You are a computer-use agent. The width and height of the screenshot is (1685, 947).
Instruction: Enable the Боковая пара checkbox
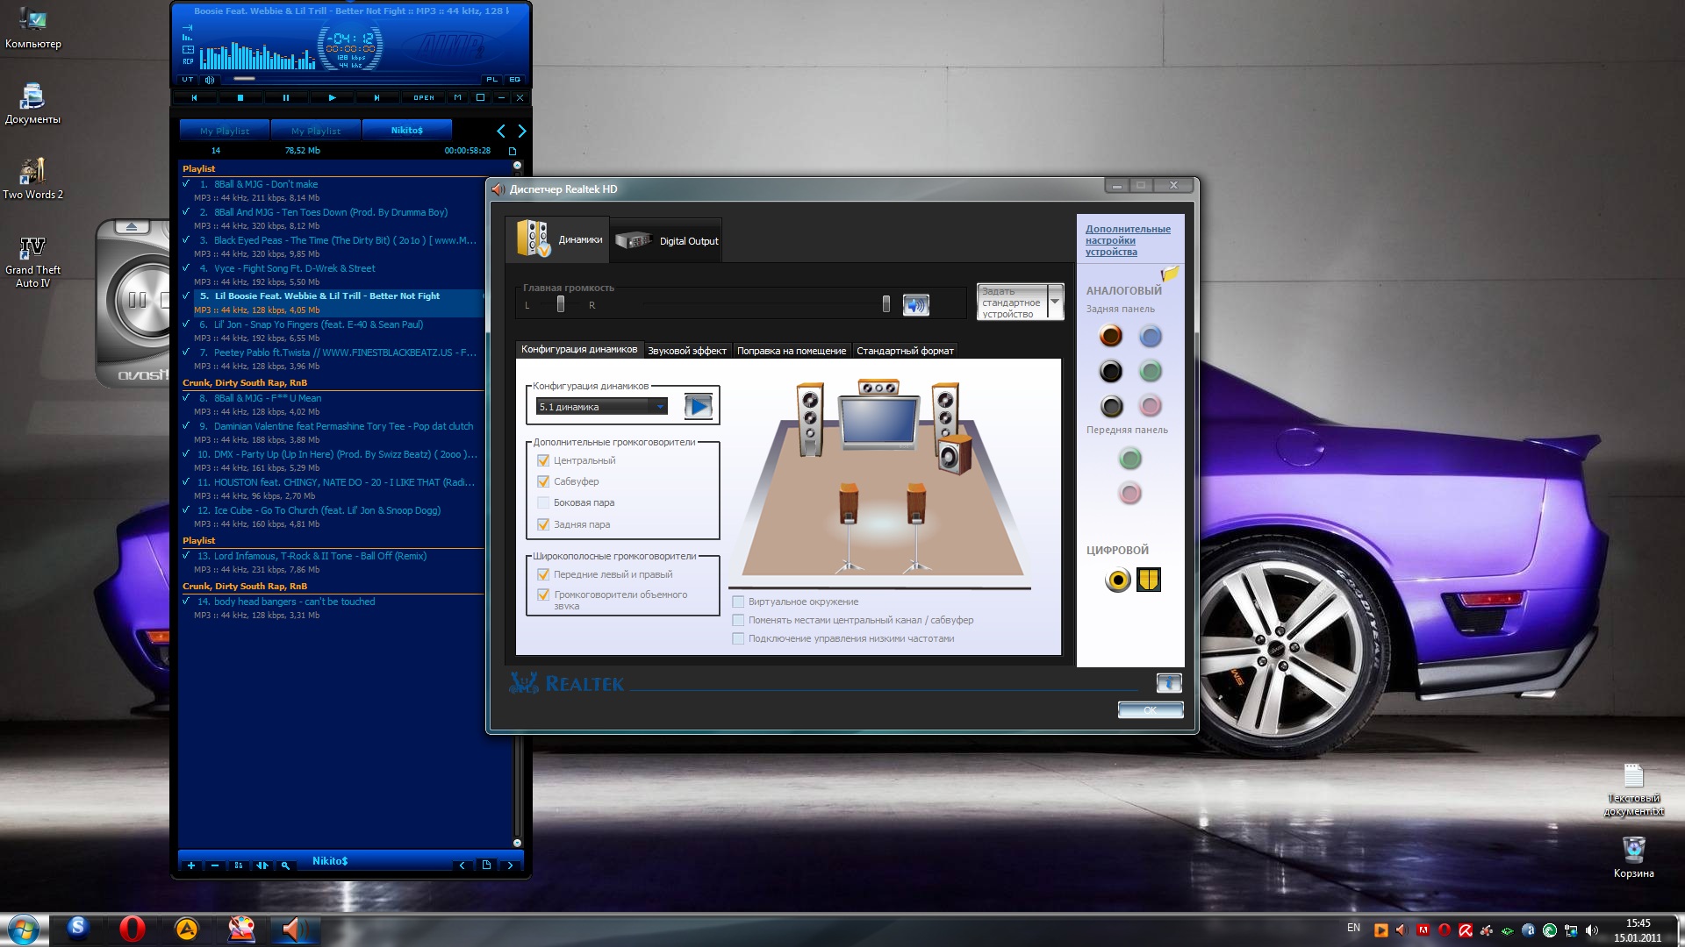coord(543,502)
